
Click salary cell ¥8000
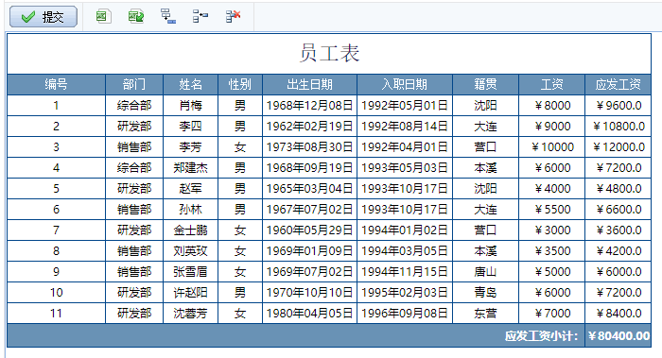point(551,106)
